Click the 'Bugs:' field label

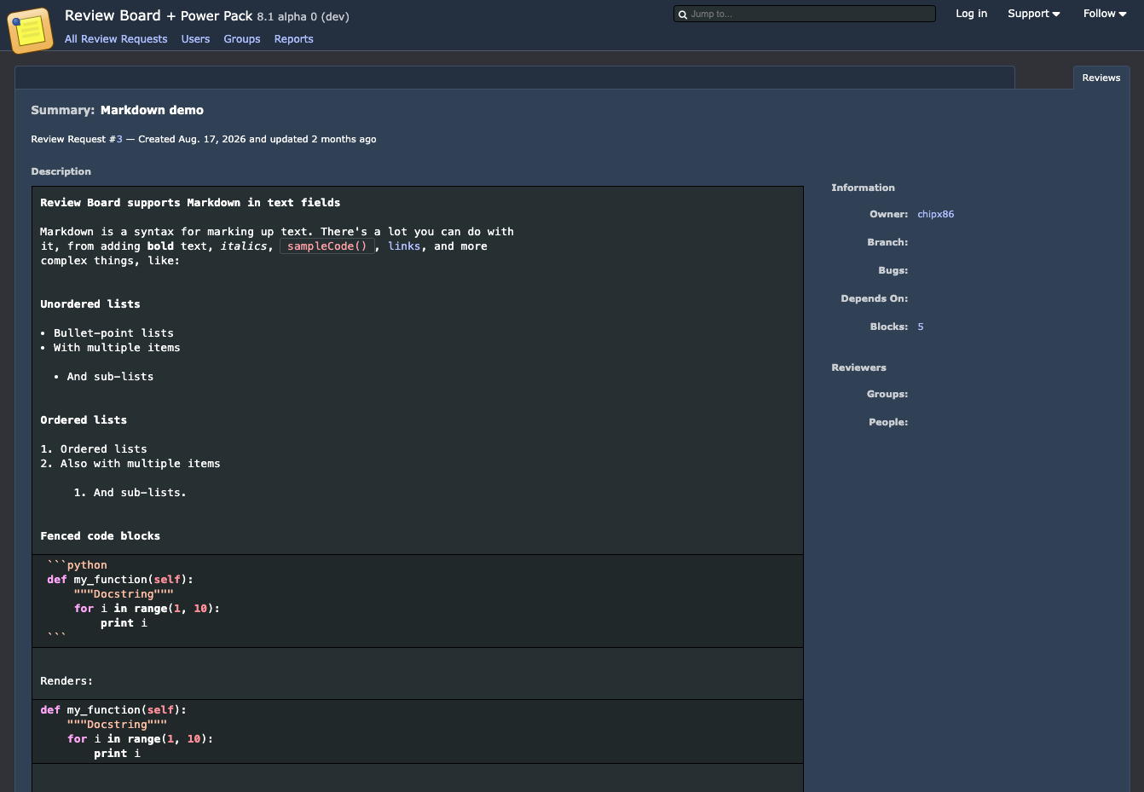[893, 270]
